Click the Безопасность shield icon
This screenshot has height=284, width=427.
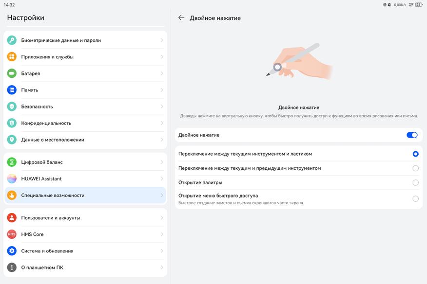click(x=12, y=106)
